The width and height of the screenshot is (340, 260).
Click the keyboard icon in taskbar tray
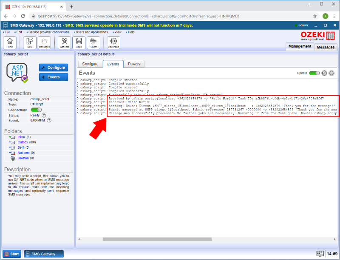[x=320, y=254]
